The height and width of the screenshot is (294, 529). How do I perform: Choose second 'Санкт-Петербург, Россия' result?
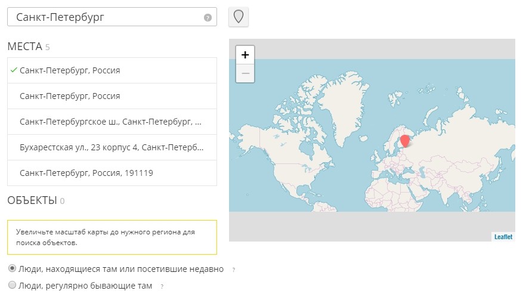[112, 96]
